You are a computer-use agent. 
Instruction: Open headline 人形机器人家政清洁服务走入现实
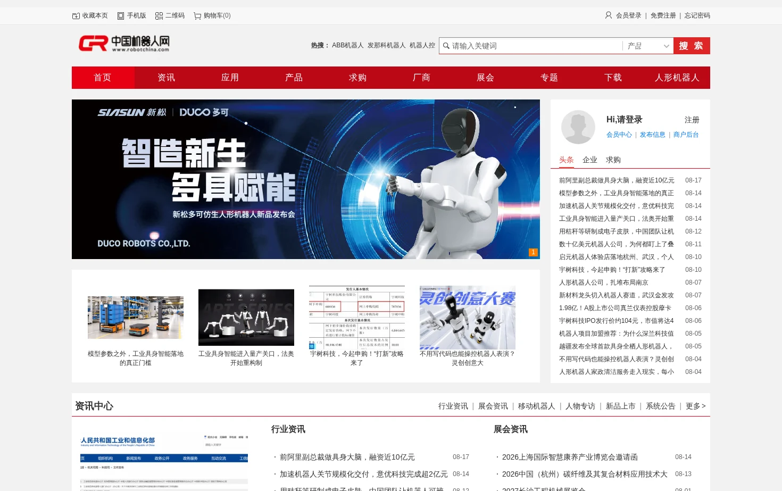pos(617,372)
